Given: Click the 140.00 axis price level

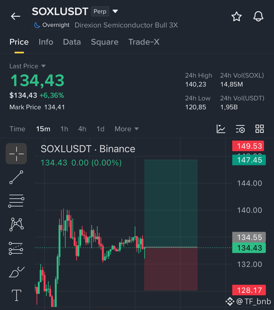Looking at the screenshot, I should (250, 210).
